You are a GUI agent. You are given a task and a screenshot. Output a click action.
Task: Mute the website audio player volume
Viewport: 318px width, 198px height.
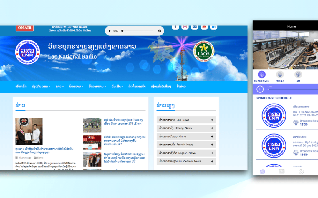[x=159, y=31]
